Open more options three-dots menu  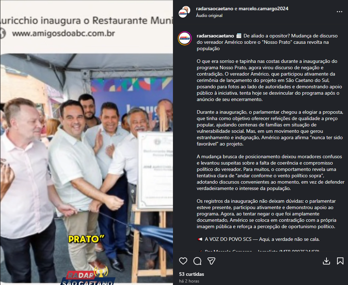click(339, 12)
